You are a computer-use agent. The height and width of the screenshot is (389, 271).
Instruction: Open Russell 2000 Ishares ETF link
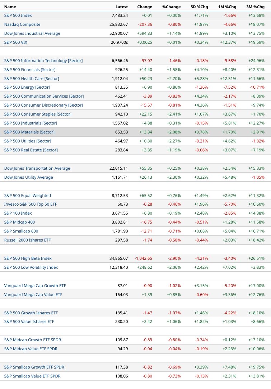point(27,240)
